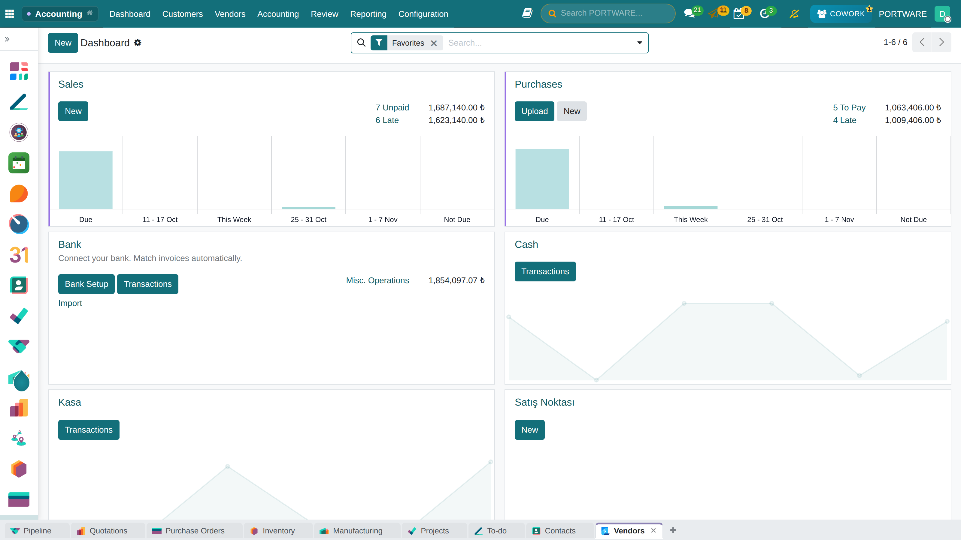The height and width of the screenshot is (540, 961).
Task: Remove the Favorites filter
Action: pos(434,43)
